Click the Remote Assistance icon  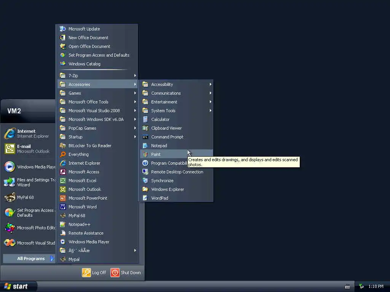tap(63, 233)
